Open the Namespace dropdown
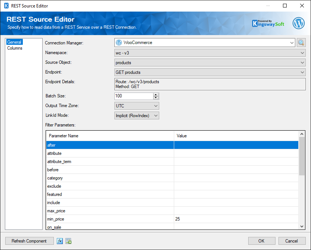 pos(302,53)
